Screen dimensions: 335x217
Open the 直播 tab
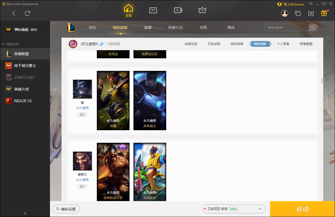coord(148,27)
